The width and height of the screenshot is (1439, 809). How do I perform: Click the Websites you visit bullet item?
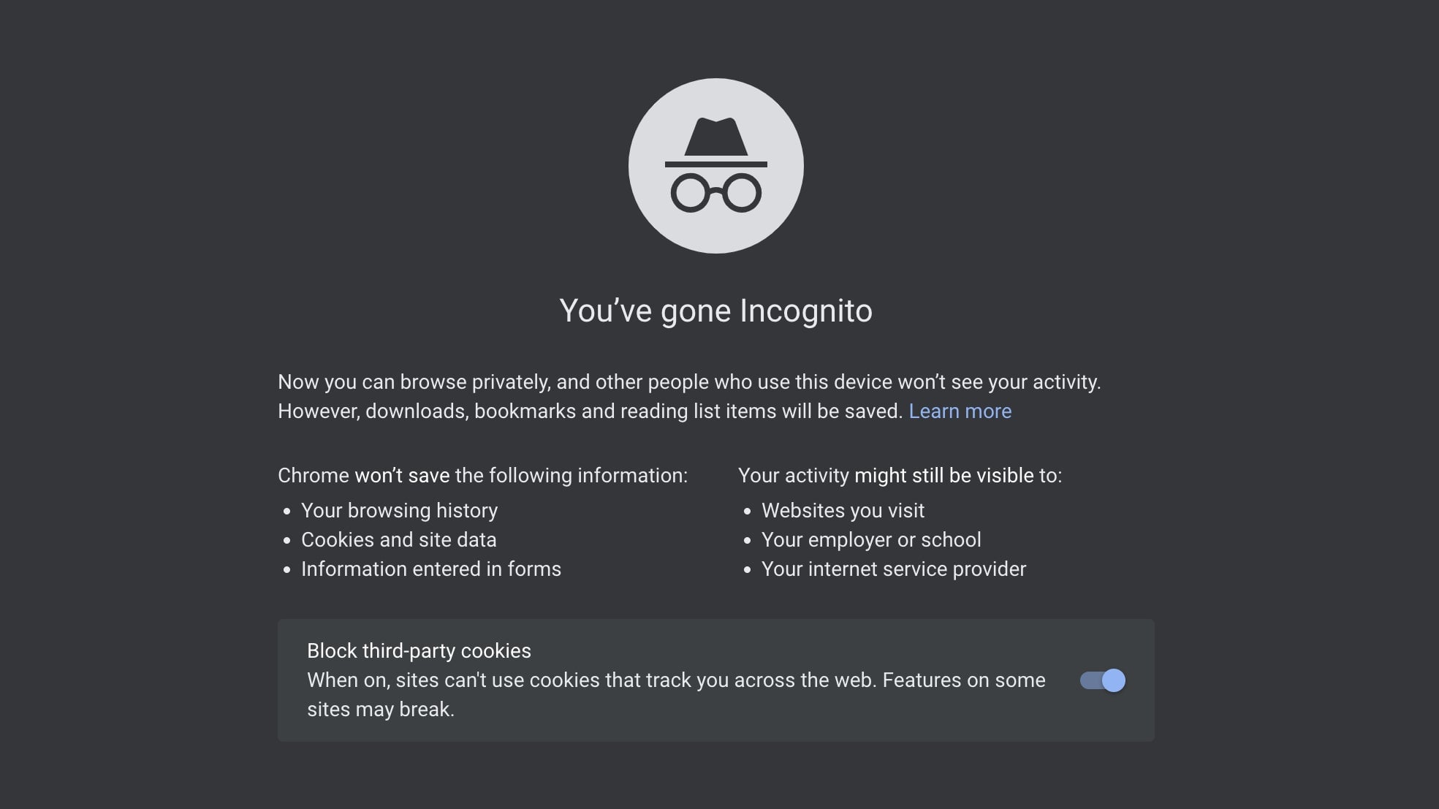coord(843,510)
